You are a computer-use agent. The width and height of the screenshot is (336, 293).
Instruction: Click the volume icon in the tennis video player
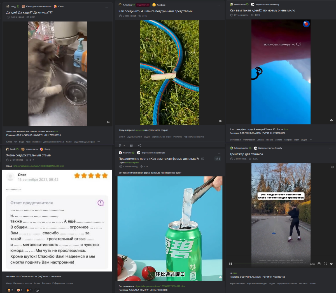(332, 263)
